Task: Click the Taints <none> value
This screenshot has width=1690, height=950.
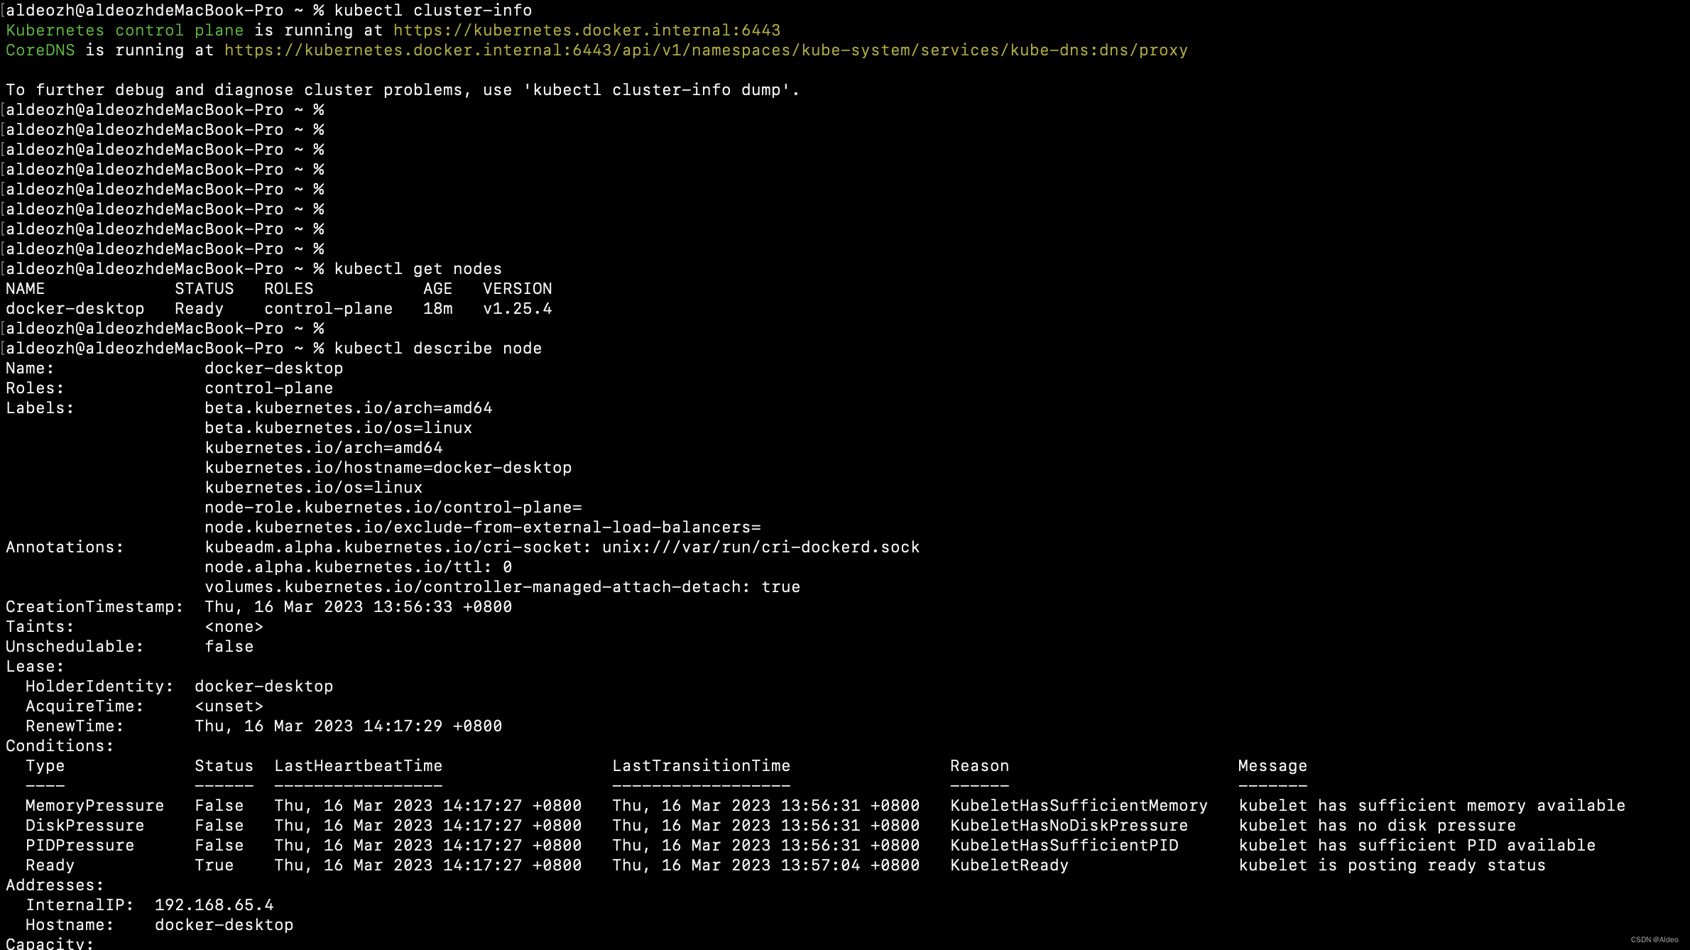Action: tap(234, 627)
